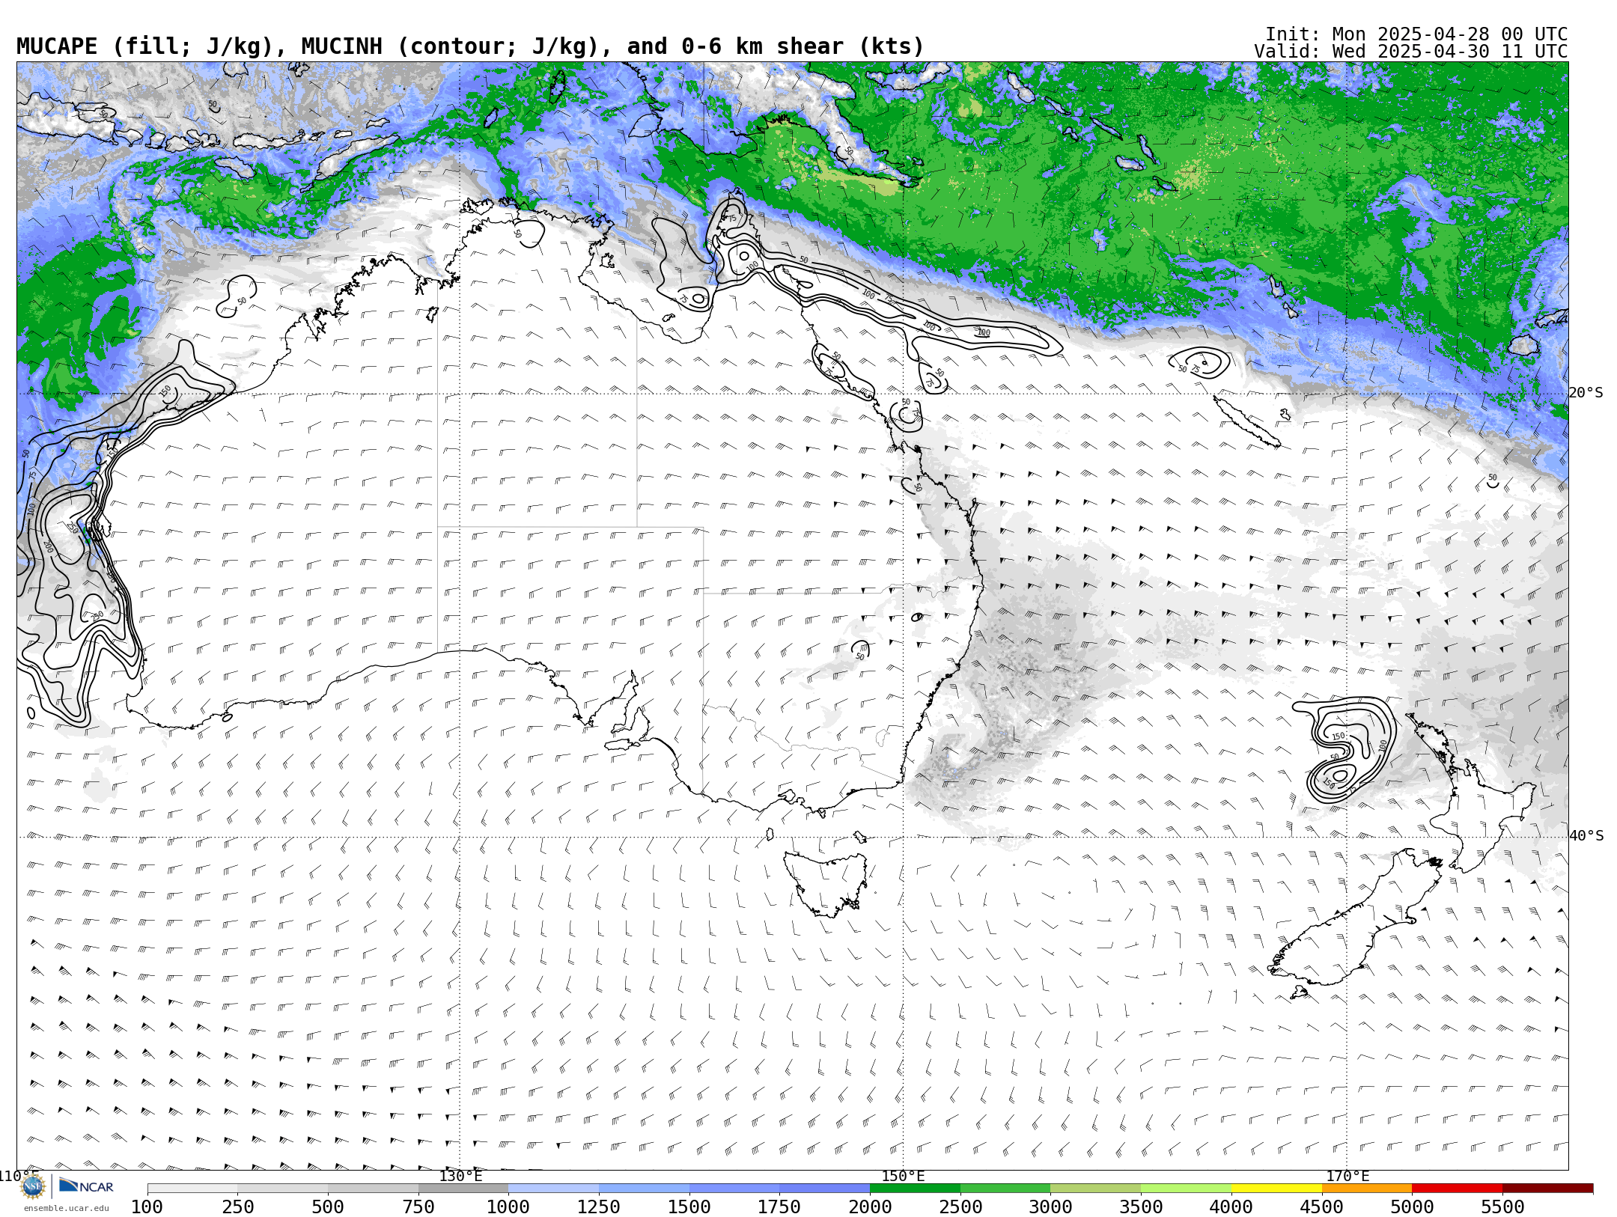1617x1217 pixels.
Task: Pick the pale blue swatch between 1000 and 1250
Action: click(553, 1188)
